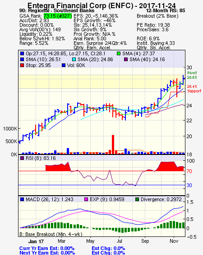Click the purple SMA (40) legend square
This screenshot has height=255, width=203.
tap(126, 59)
